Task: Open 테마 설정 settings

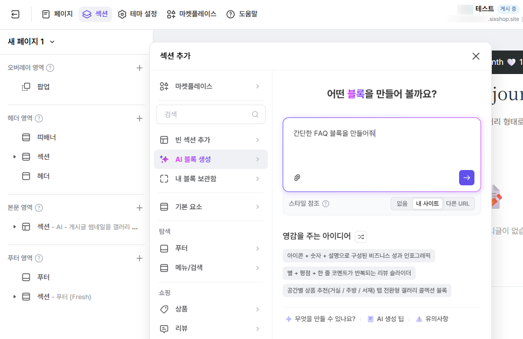Action: coord(138,14)
